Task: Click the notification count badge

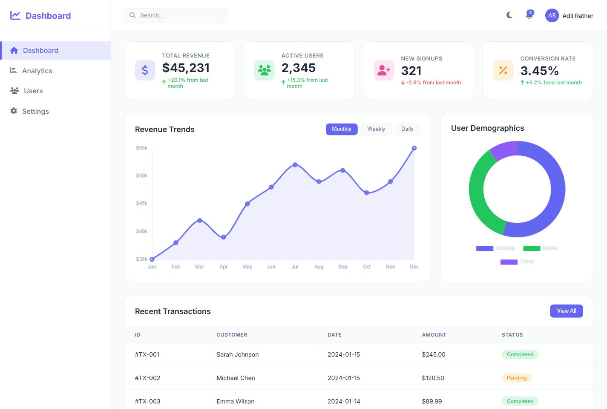Action: [530, 13]
